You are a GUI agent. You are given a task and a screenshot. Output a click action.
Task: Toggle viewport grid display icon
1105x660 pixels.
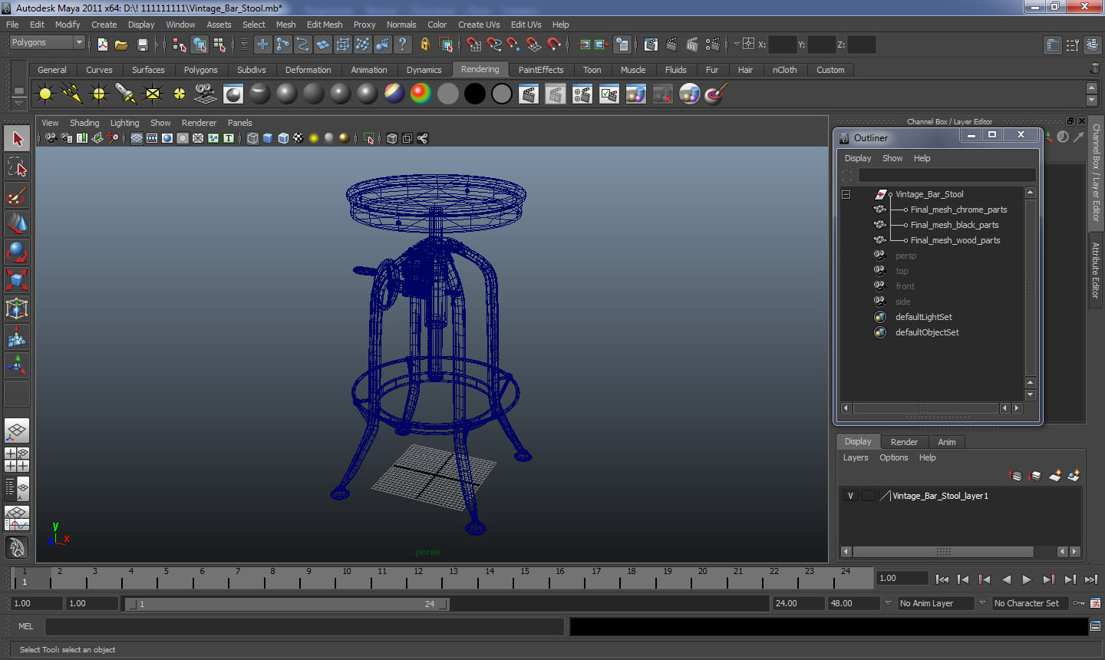[137, 138]
